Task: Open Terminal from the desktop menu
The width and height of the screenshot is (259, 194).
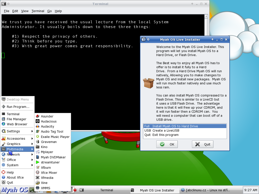Action: 17,114
